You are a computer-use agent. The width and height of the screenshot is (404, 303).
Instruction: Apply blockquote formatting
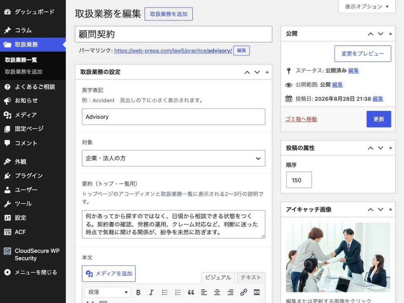(x=191, y=292)
